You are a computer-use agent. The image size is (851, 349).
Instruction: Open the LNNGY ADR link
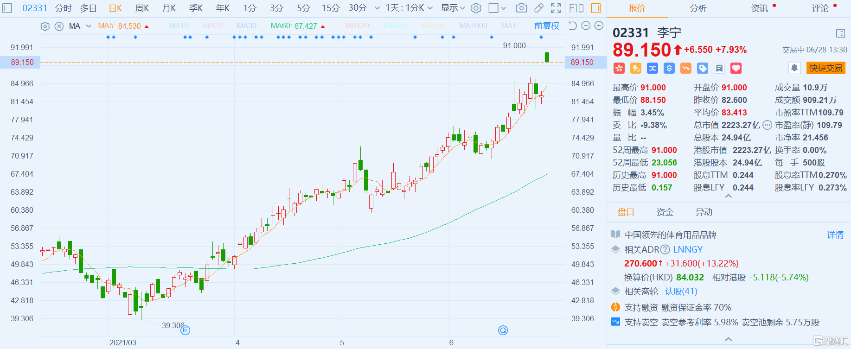(688, 249)
